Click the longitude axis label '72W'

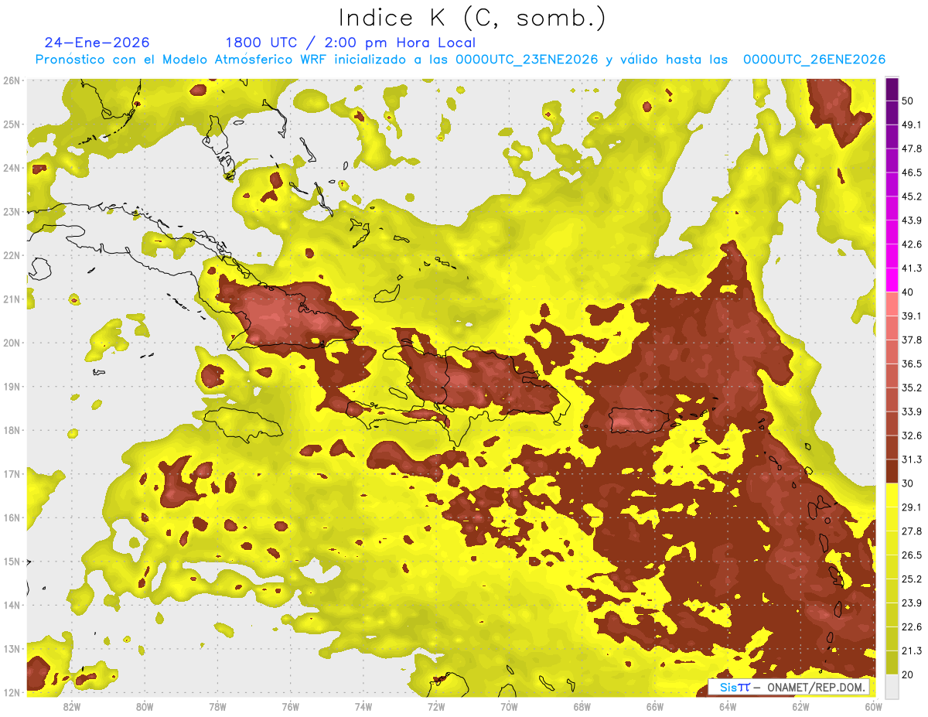click(x=435, y=707)
